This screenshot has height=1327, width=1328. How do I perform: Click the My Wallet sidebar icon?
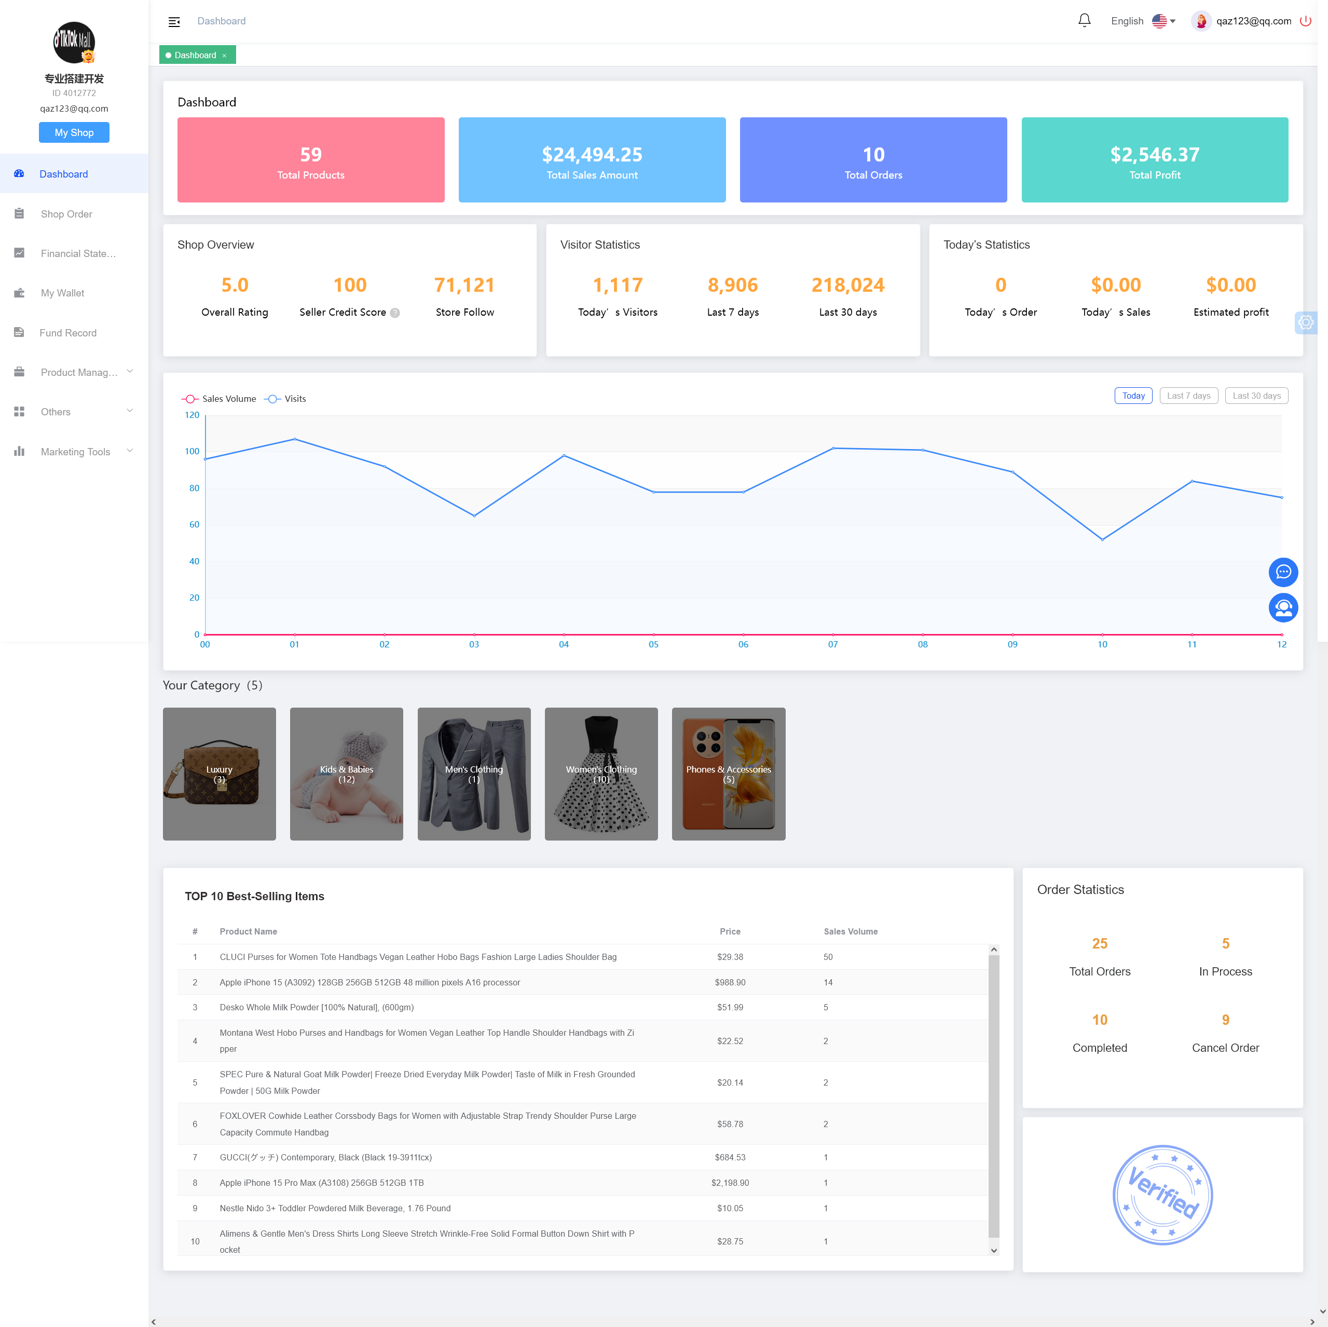tap(19, 293)
